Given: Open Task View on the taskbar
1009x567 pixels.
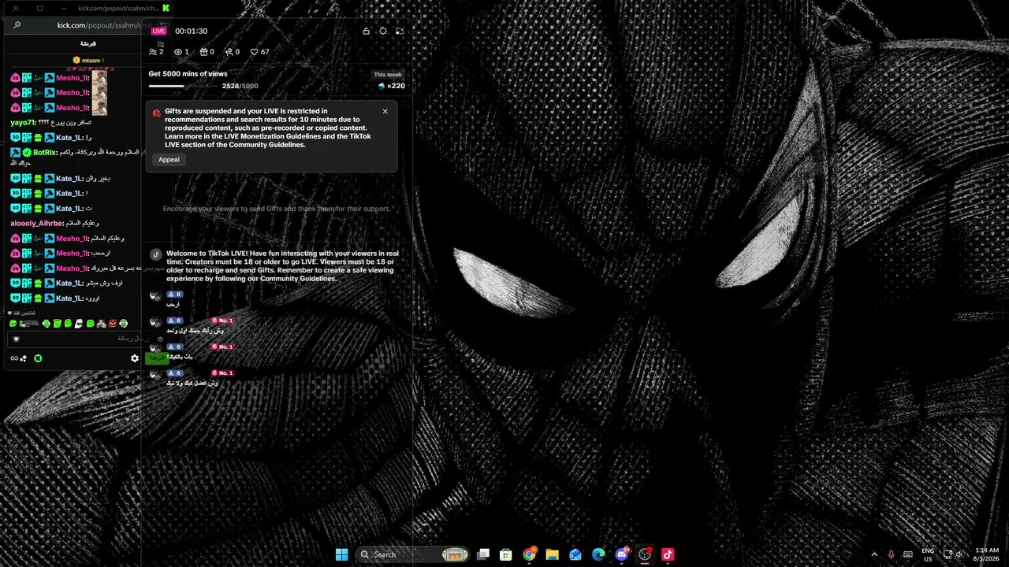Looking at the screenshot, I should point(483,554).
